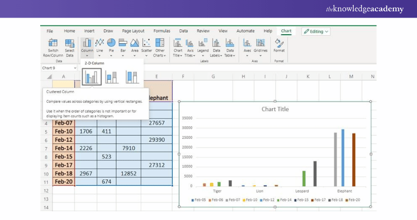The image size is (417, 220).
Task: Choose the Stacked Column chart option
Action: click(112, 77)
